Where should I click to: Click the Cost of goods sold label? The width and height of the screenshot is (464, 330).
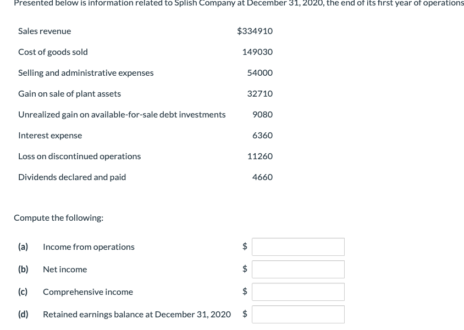click(53, 52)
